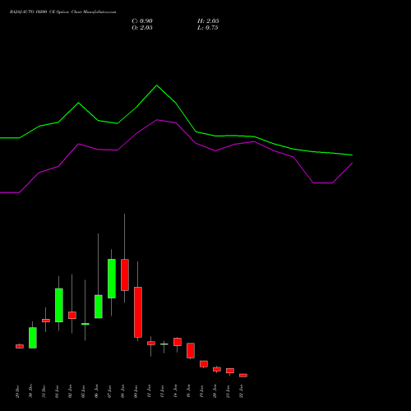Click the 07 Jan date axis label
The width and height of the screenshot is (411, 411).
point(110,391)
